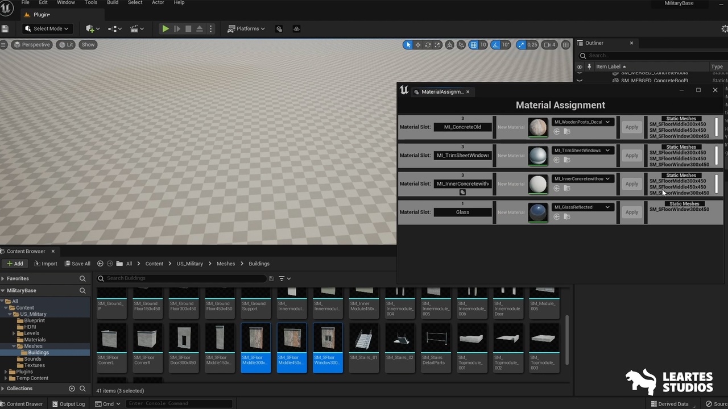Open the Build menu
The height and width of the screenshot is (409, 728).
(113, 3)
